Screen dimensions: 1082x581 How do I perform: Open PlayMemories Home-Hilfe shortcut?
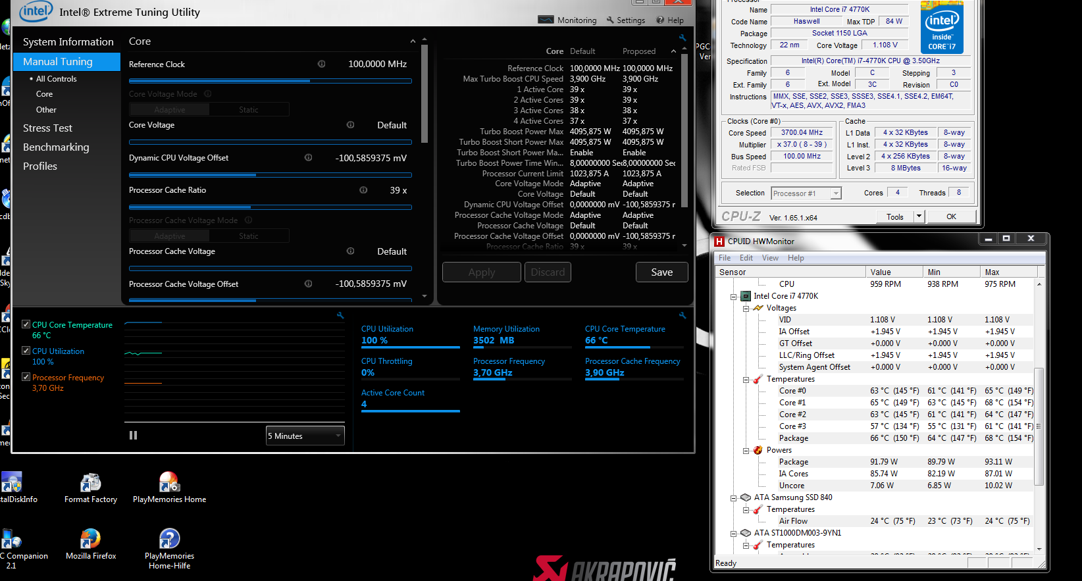(170, 549)
